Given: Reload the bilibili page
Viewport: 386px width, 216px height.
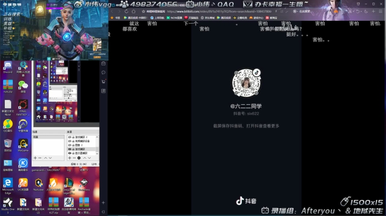Looking at the screenshot, I should [127, 12].
